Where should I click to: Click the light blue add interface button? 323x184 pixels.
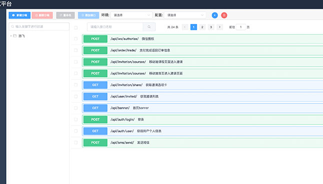point(88,15)
